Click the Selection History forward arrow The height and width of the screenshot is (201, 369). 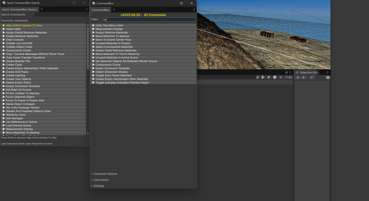tap(304, 78)
